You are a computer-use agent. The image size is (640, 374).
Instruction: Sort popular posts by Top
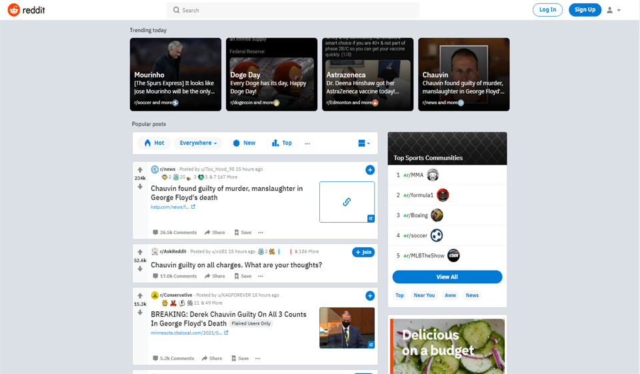point(281,143)
